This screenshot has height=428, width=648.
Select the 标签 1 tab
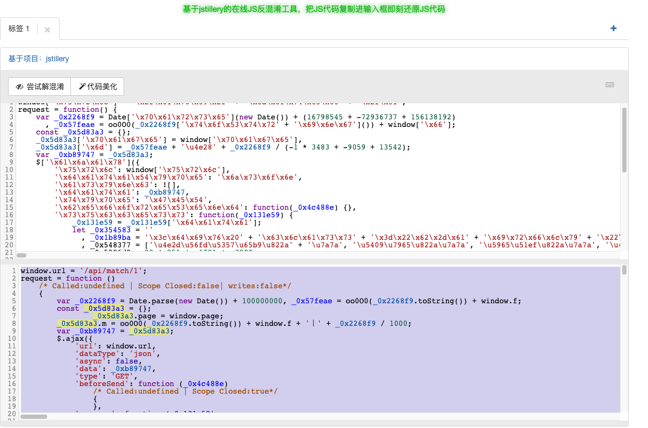tap(19, 29)
